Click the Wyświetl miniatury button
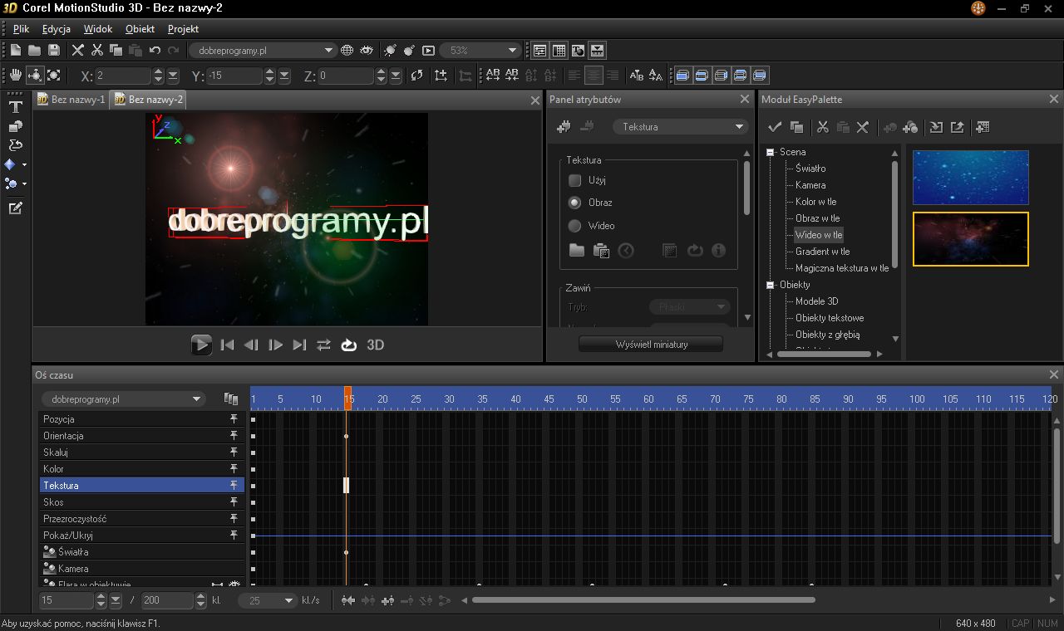1064x631 pixels. [651, 345]
